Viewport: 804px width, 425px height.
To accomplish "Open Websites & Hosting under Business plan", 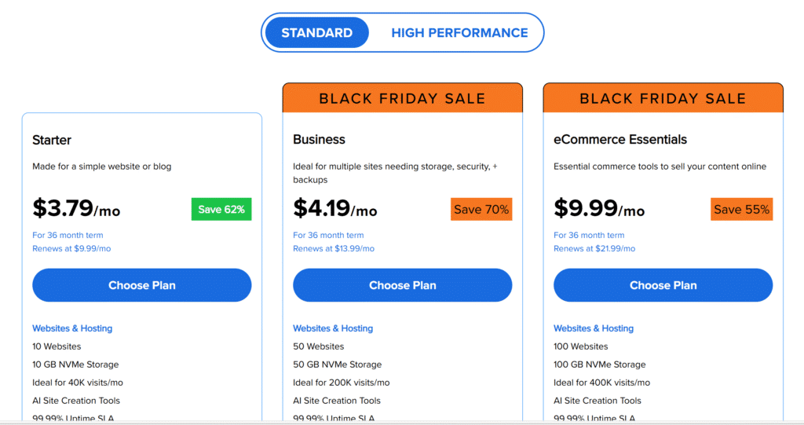I will (333, 328).
